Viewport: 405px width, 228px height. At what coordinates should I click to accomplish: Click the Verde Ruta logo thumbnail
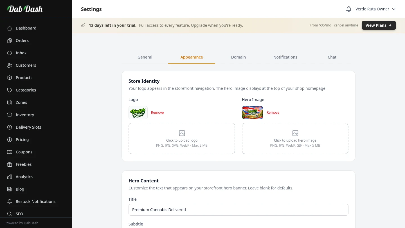click(x=138, y=113)
